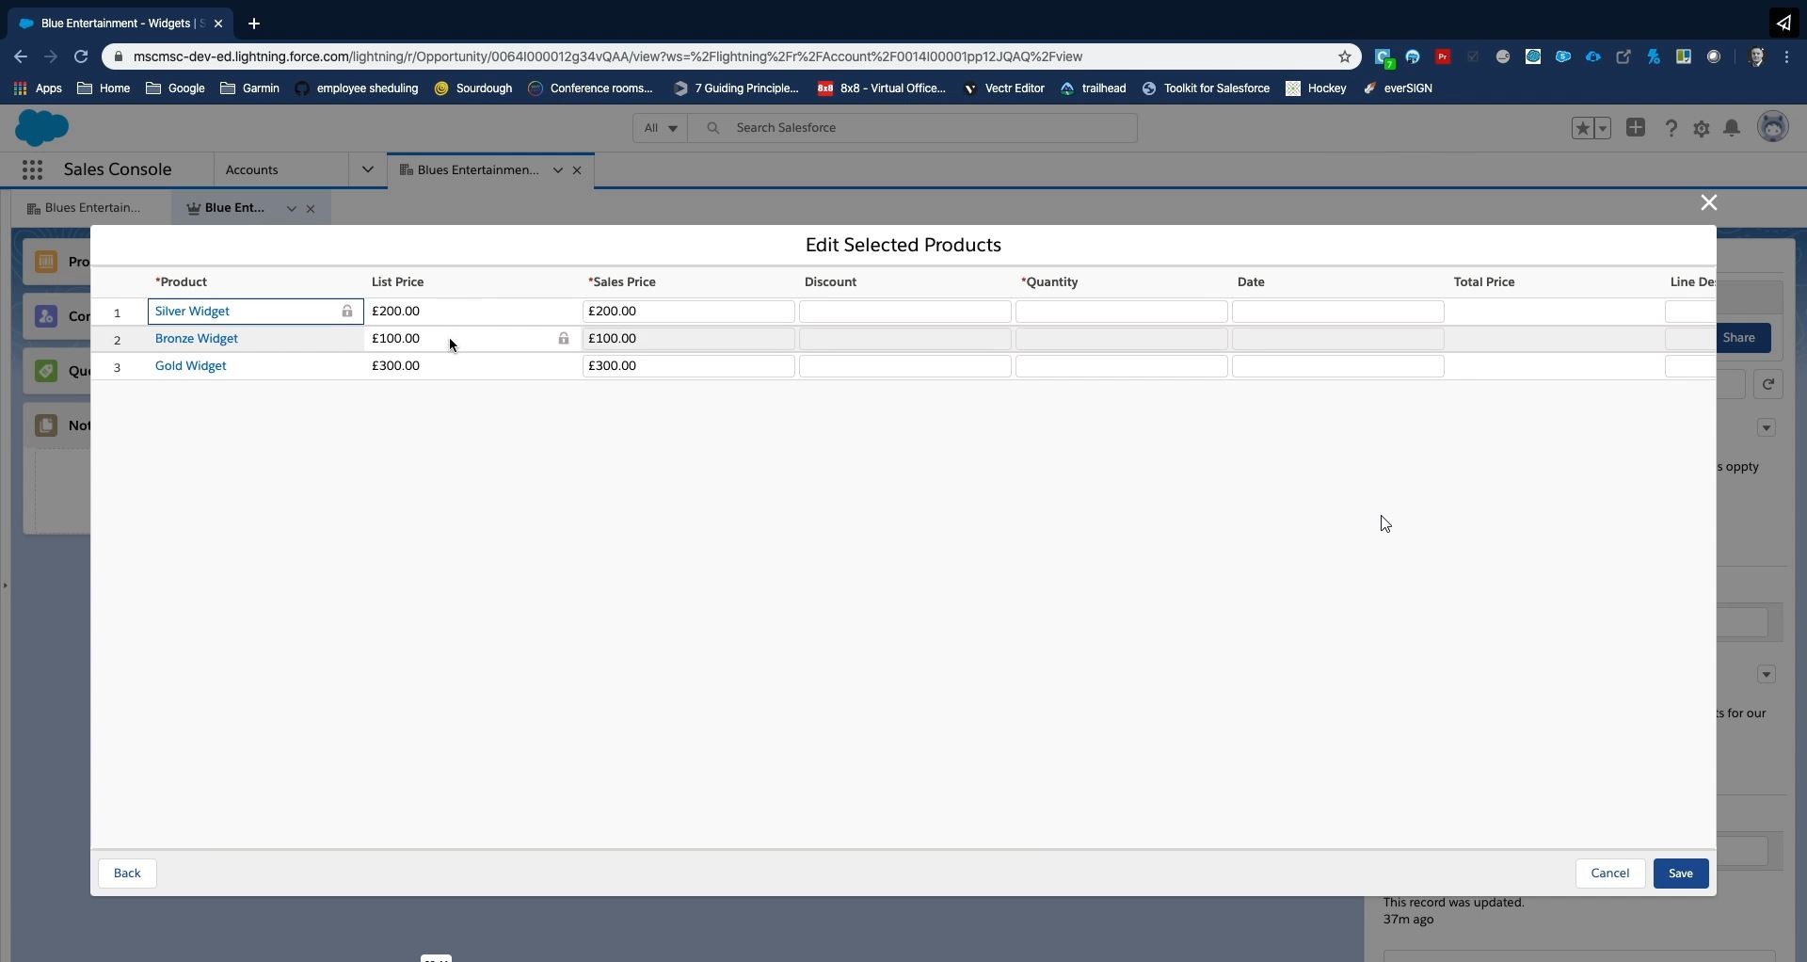Expand the Blues Entertainment tab actions chevron
This screenshot has height=962, width=1807.
pos(557,170)
